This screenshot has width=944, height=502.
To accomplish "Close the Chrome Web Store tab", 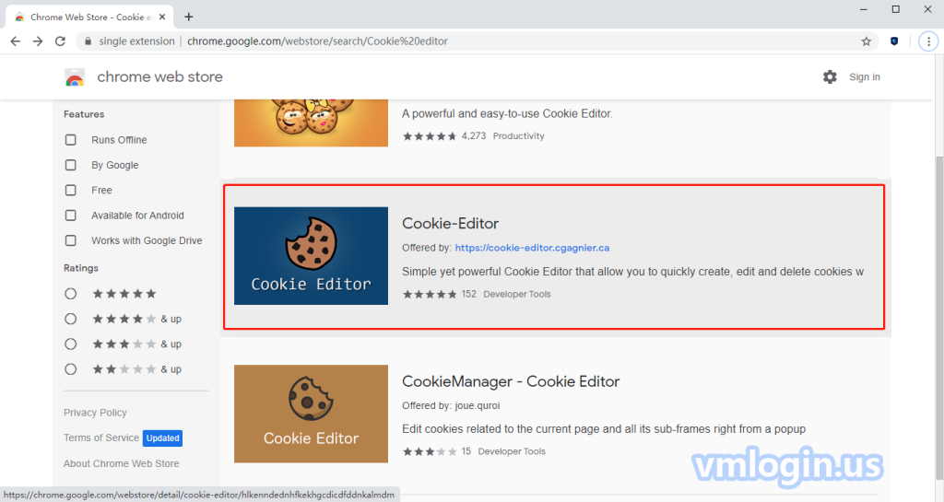I will [162, 17].
